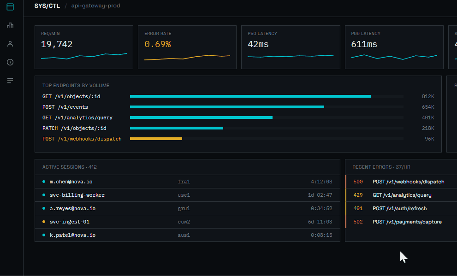Open the clock history sidebar icon
Image resolution: width=457 pixels, height=276 pixels.
click(10, 62)
